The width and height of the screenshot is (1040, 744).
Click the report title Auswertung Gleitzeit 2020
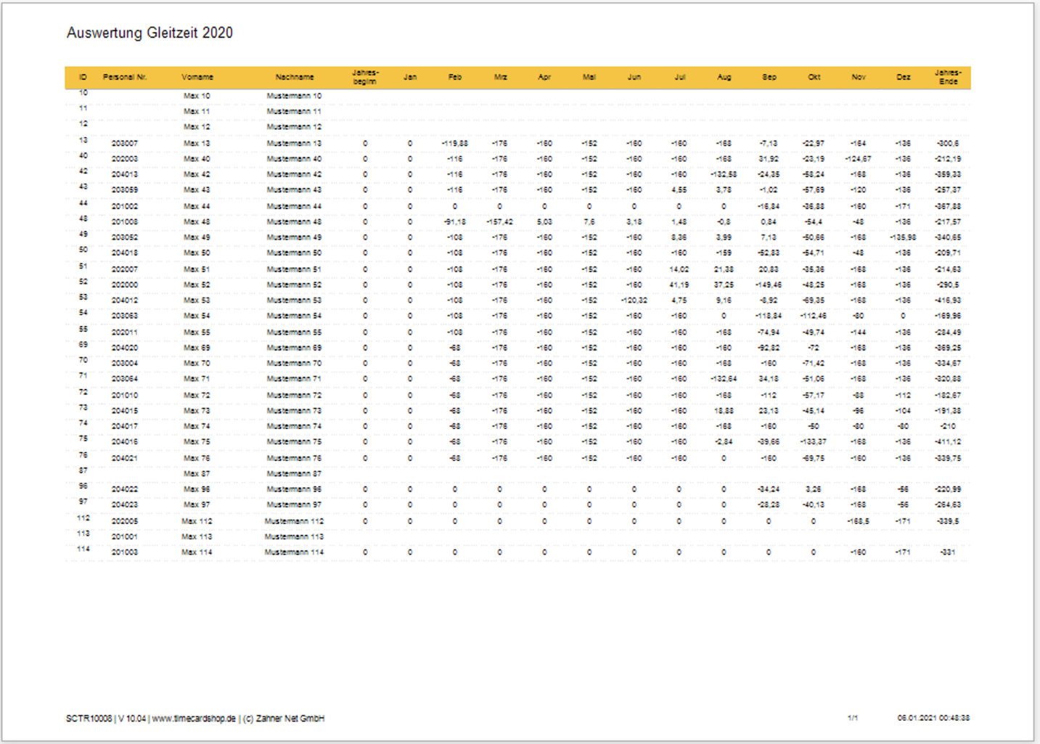[150, 33]
